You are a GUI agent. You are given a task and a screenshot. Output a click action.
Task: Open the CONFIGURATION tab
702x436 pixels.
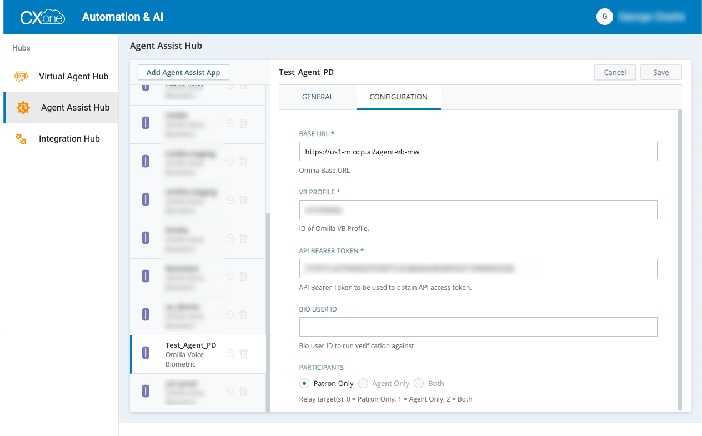click(398, 97)
